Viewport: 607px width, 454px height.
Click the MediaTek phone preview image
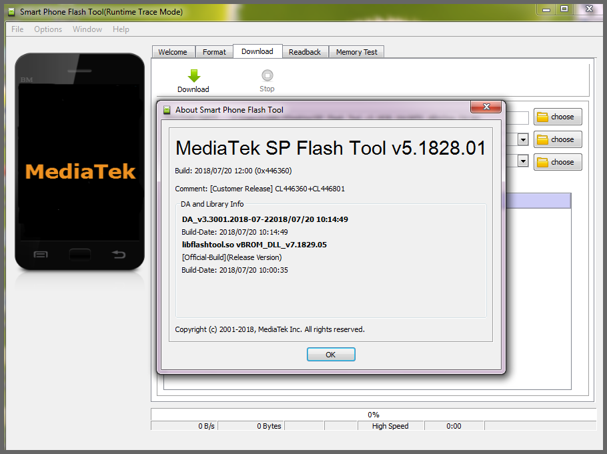[x=80, y=162]
